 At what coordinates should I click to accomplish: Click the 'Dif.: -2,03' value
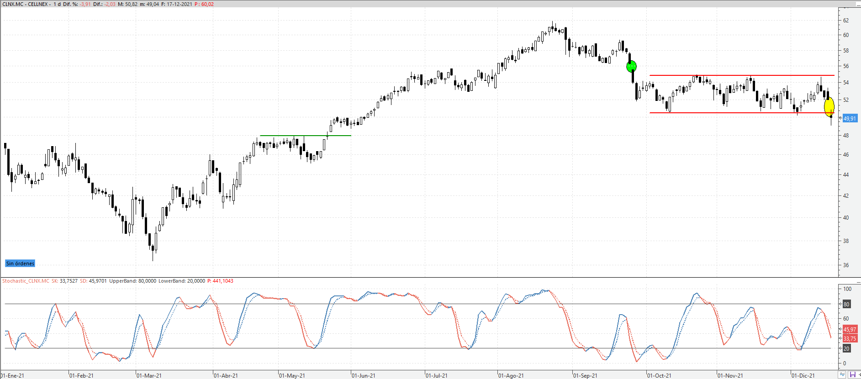point(104,4)
